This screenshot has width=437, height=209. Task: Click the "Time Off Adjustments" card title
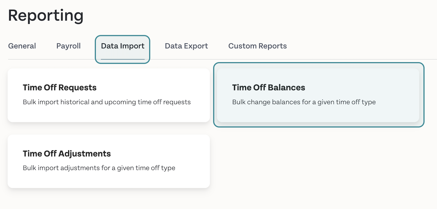click(67, 154)
